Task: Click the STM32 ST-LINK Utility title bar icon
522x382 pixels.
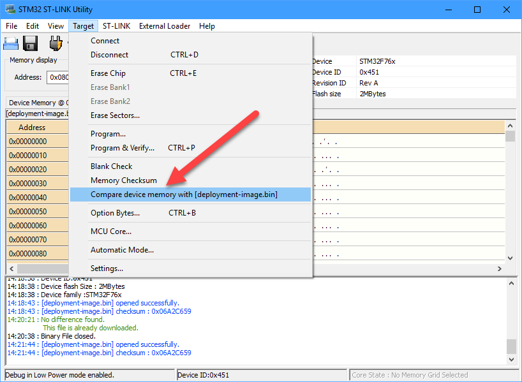Action: [10, 10]
